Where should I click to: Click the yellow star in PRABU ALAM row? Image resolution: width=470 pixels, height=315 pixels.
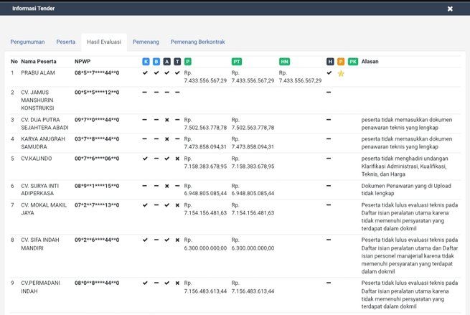tap(341, 73)
